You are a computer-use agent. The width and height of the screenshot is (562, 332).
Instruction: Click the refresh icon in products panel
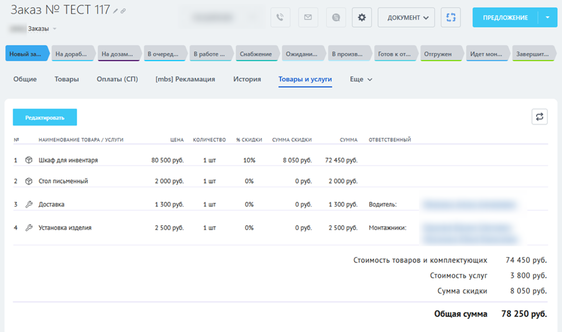pos(540,117)
